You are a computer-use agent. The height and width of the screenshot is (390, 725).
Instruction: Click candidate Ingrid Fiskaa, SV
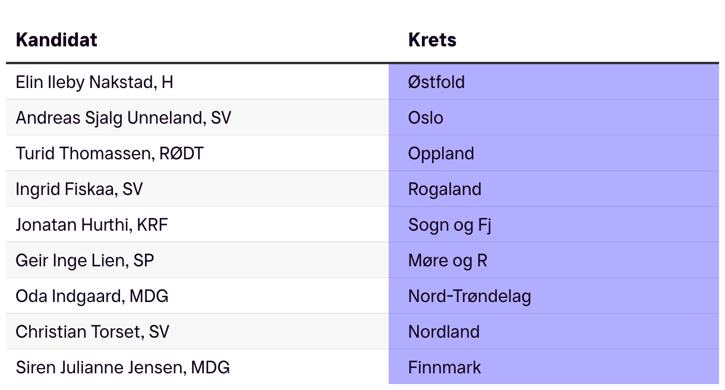79,189
